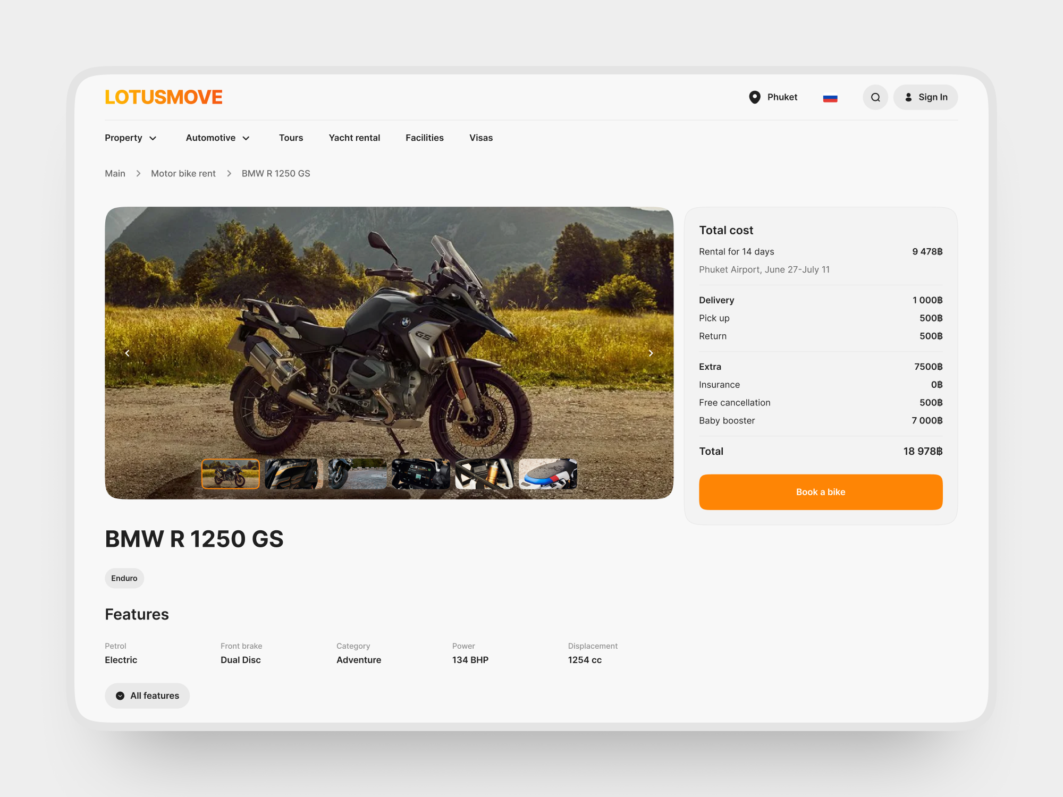Click the LOTUSMOVE logo
This screenshot has height=797, width=1063.
click(163, 97)
